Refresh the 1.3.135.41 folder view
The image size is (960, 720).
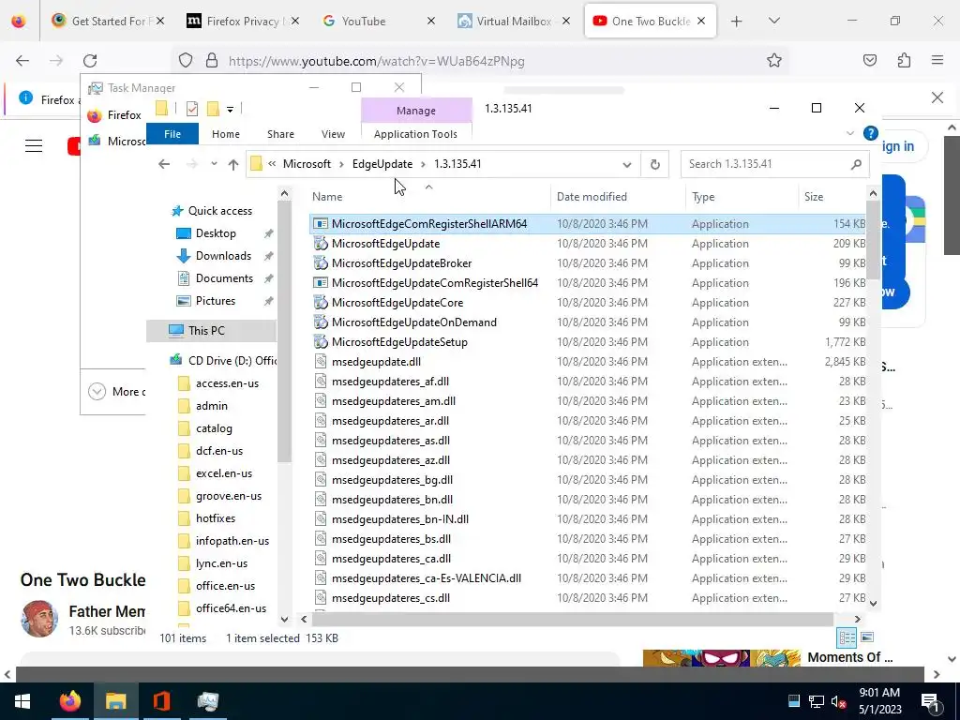point(654,164)
